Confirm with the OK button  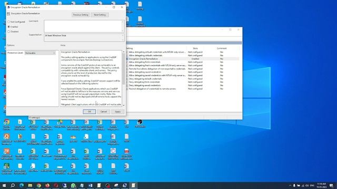click(x=90, y=112)
